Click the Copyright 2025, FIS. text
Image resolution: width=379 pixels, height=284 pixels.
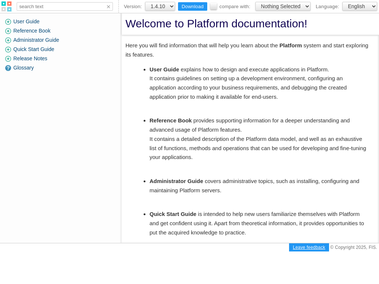pos(353,247)
